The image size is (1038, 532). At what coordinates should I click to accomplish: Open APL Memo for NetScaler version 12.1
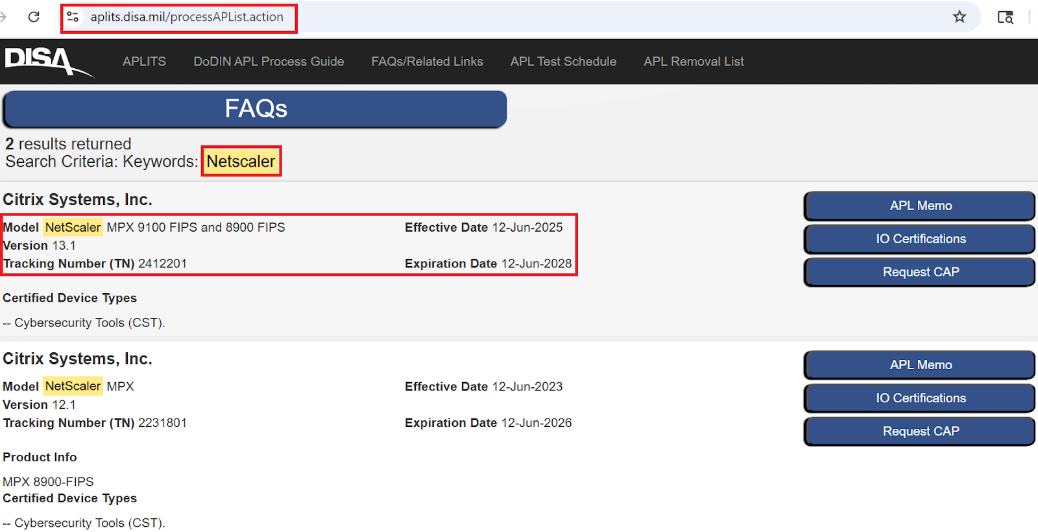tap(920, 365)
